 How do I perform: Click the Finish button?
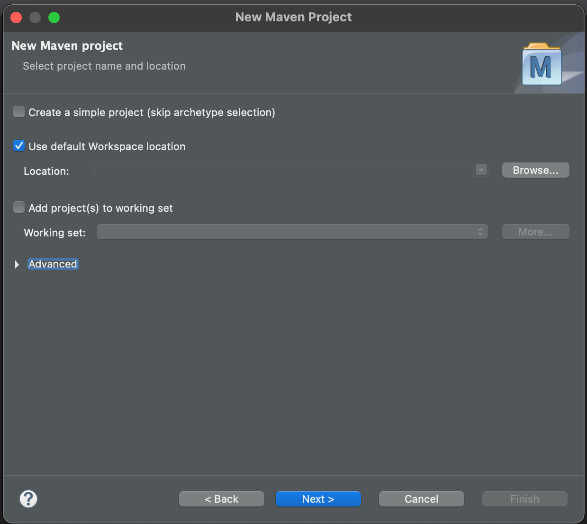[524, 499]
